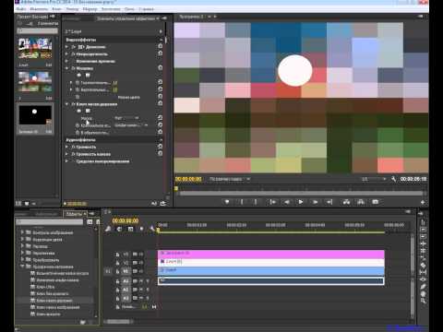Expand the Channel Volume audio effect
The height and width of the screenshot is (332, 443).
pyautogui.click(x=66, y=154)
